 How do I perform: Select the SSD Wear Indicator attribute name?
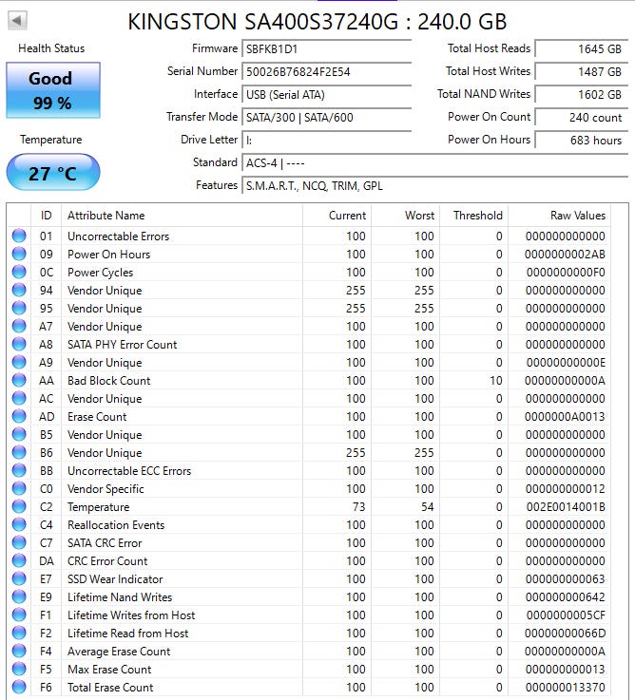(x=115, y=579)
